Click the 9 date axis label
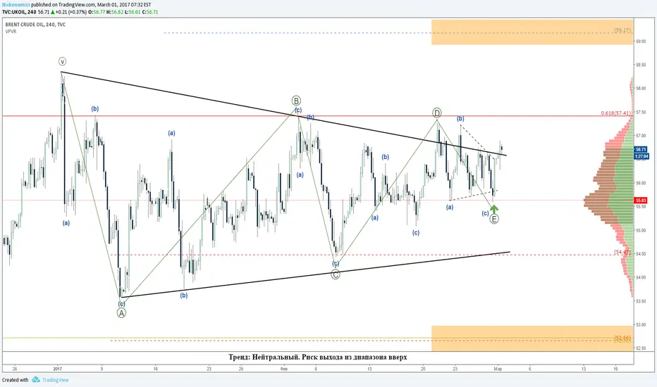The image size is (657, 387). tap(102, 369)
